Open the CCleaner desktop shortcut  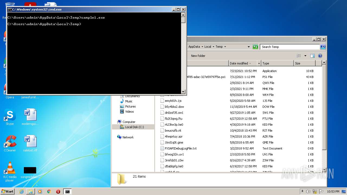(10, 144)
